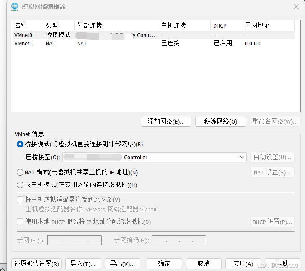Image resolution: width=305 pixels, height=271 pixels.
Task: Select the VMnet1 row in the list
Action: click(154, 44)
